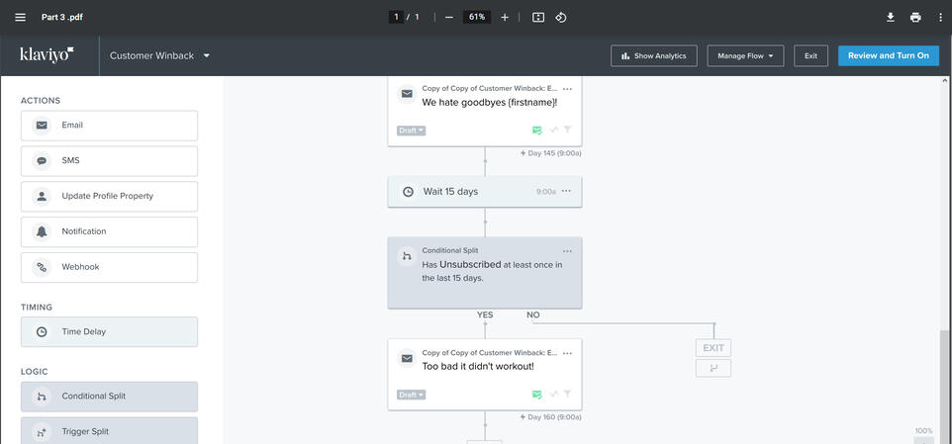
Task: Click the fit to page icon
Action: pos(538,17)
